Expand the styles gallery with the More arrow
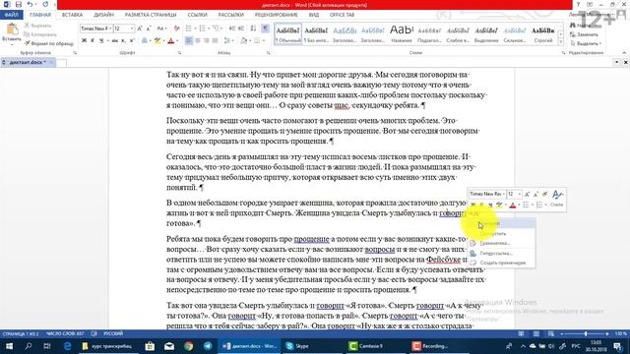The image size is (630, 354). coord(561,41)
